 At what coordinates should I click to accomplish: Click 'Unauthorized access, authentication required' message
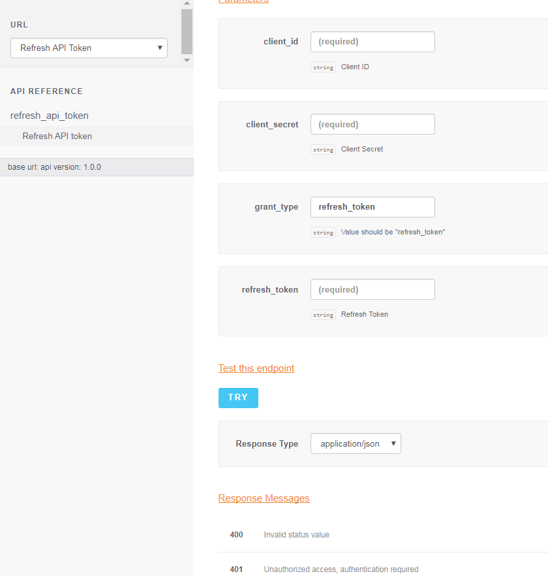tap(341, 569)
